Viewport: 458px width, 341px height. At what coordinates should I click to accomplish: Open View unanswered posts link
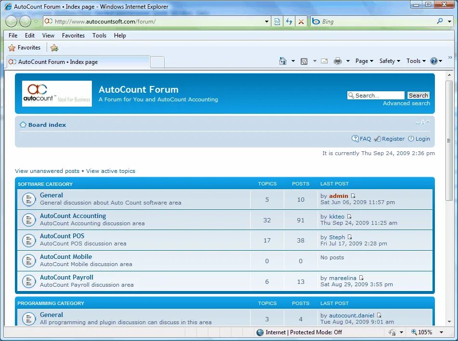(x=47, y=171)
